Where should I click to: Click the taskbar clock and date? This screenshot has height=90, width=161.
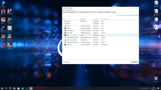point(154,88)
